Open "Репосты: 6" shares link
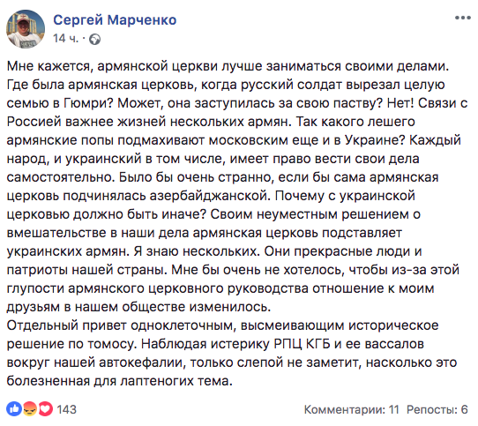The image size is (478, 426). (x=437, y=409)
